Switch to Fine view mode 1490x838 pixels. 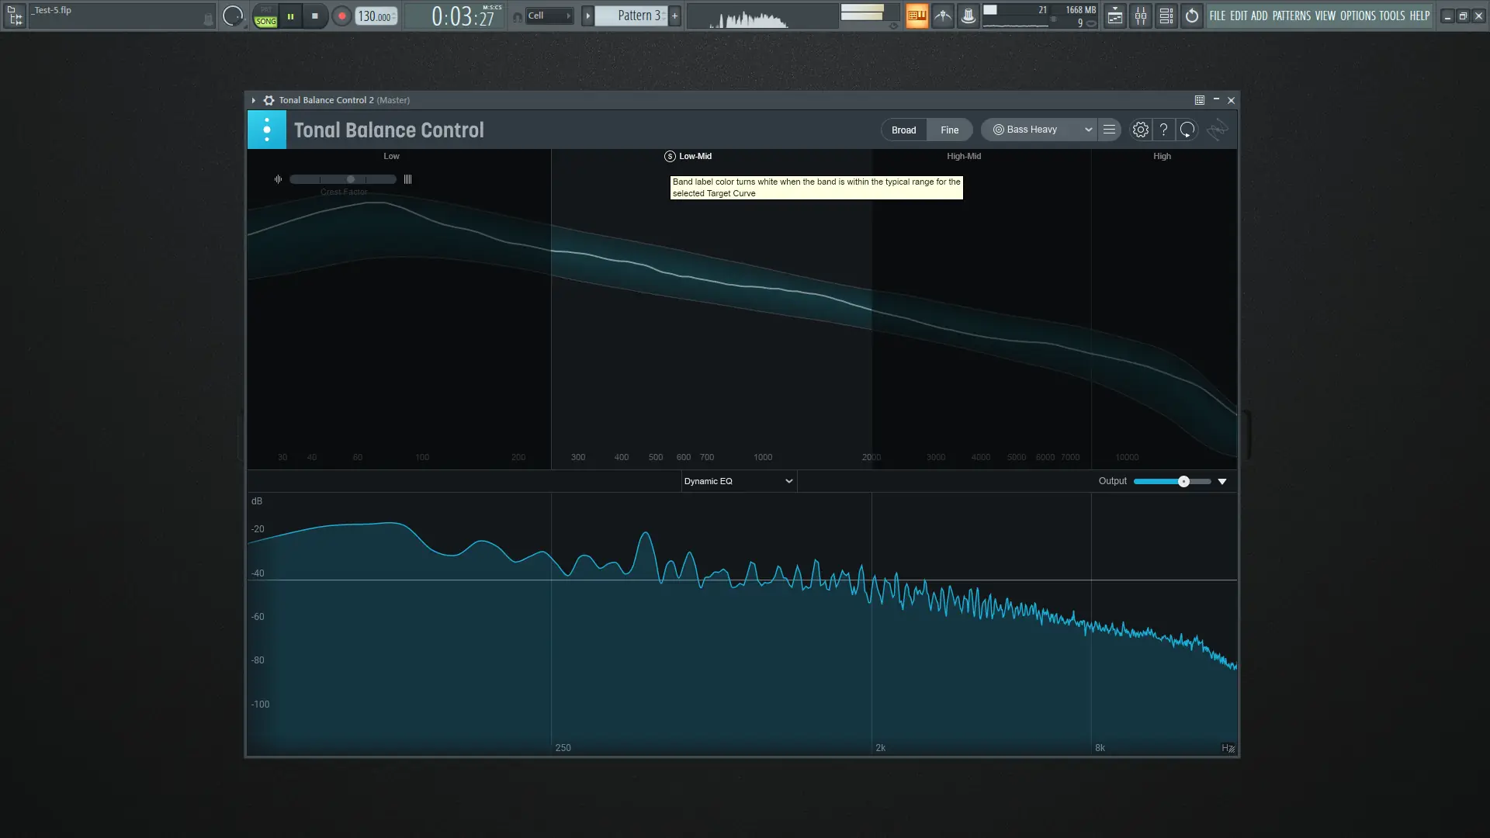[x=949, y=130]
